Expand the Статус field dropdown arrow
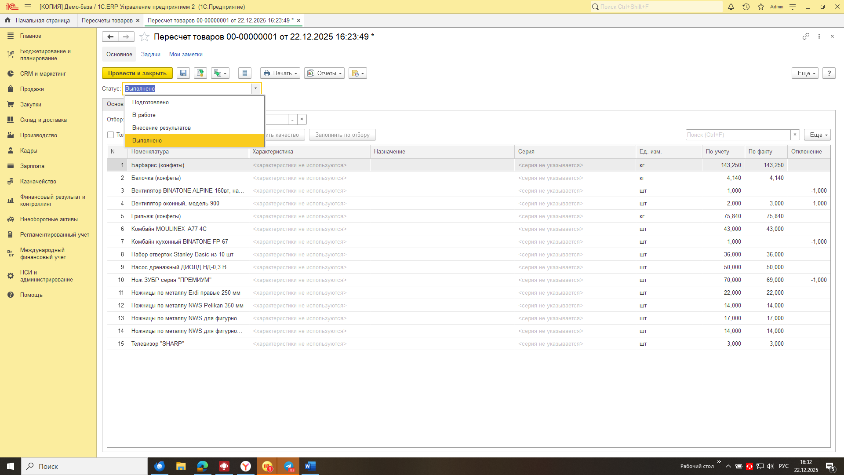 pos(255,88)
